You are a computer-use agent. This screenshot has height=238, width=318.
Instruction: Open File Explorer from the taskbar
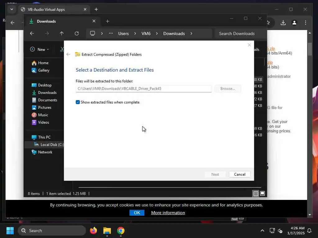(107, 231)
